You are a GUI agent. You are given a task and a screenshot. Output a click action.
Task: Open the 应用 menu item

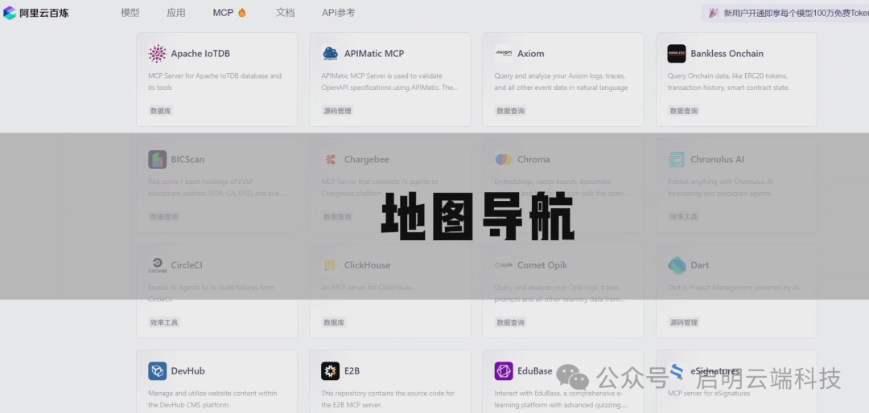[x=176, y=13]
